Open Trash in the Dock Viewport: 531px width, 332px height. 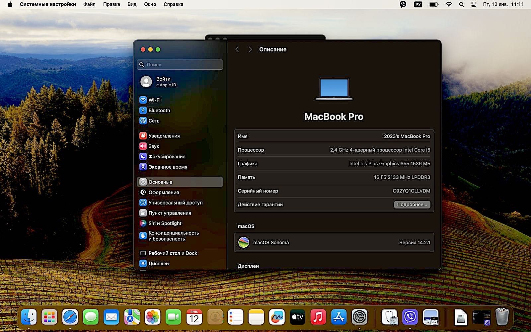[x=502, y=317]
